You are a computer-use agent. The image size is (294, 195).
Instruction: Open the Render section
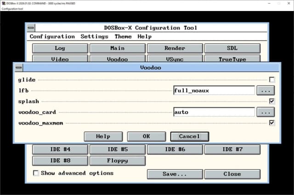pyautogui.click(x=175, y=48)
